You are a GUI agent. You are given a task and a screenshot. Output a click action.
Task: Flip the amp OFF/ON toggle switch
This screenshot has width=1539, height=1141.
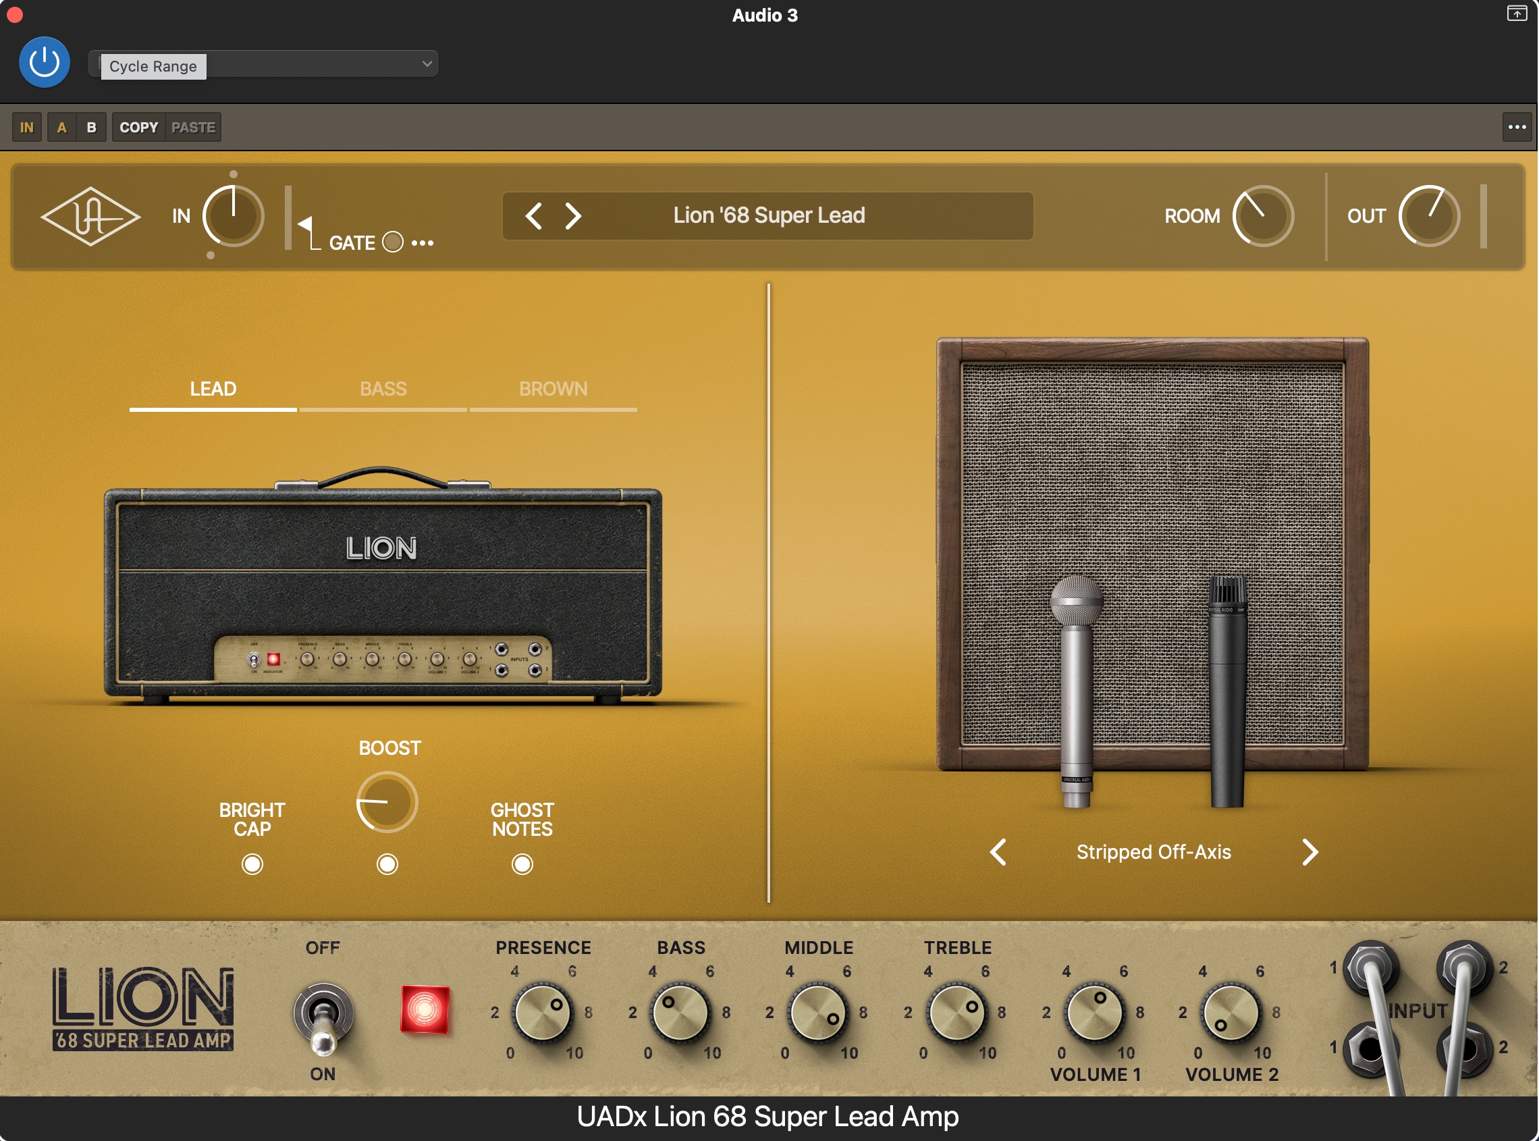click(x=323, y=1019)
